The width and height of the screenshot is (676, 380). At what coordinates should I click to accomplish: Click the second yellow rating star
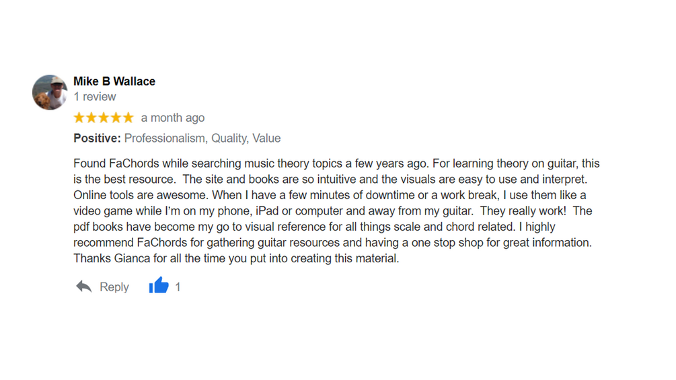coord(91,118)
